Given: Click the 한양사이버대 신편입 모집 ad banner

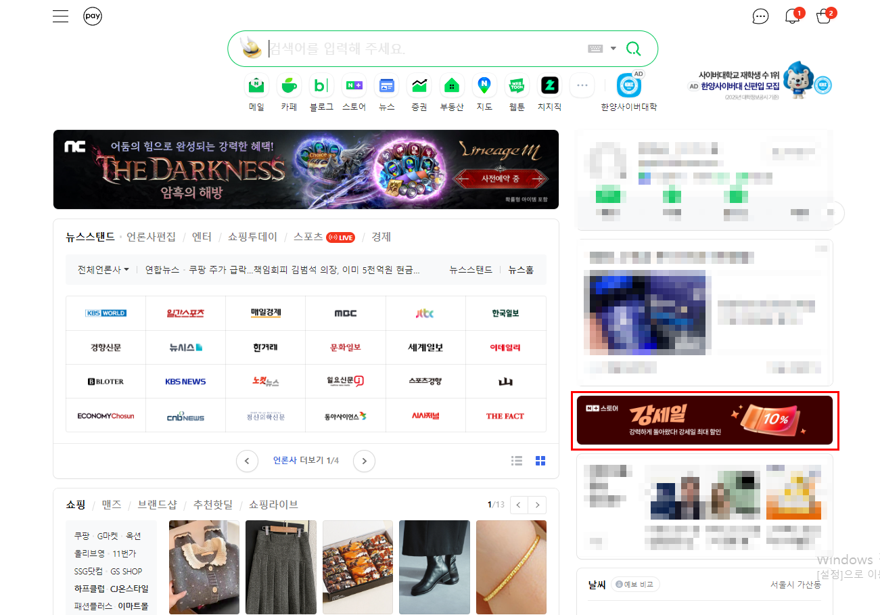Looking at the screenshot, I should coord(760,83).
